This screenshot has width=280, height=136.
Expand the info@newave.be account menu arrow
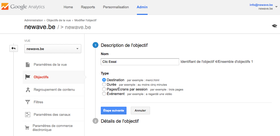click(x=276, y=7)
